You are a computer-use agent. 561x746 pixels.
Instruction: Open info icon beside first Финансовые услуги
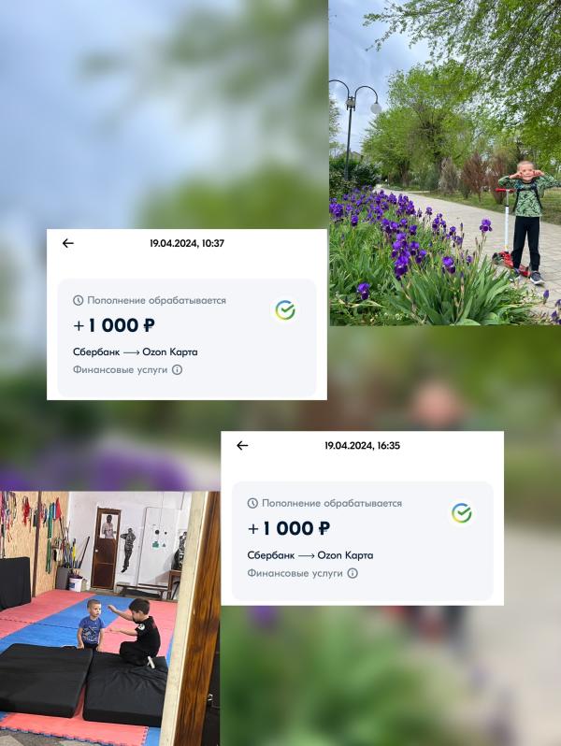[x=177, y=369]
